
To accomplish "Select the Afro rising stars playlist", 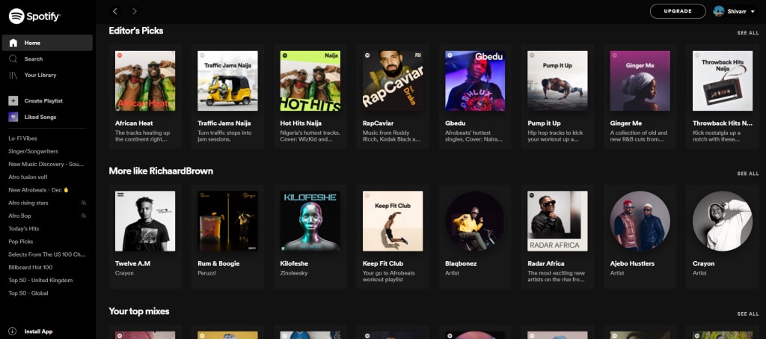I will 28,203.
